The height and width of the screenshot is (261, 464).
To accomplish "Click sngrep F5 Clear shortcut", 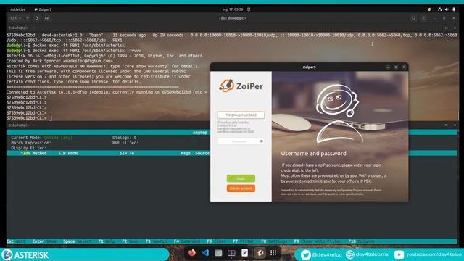I will coord(216,241).
